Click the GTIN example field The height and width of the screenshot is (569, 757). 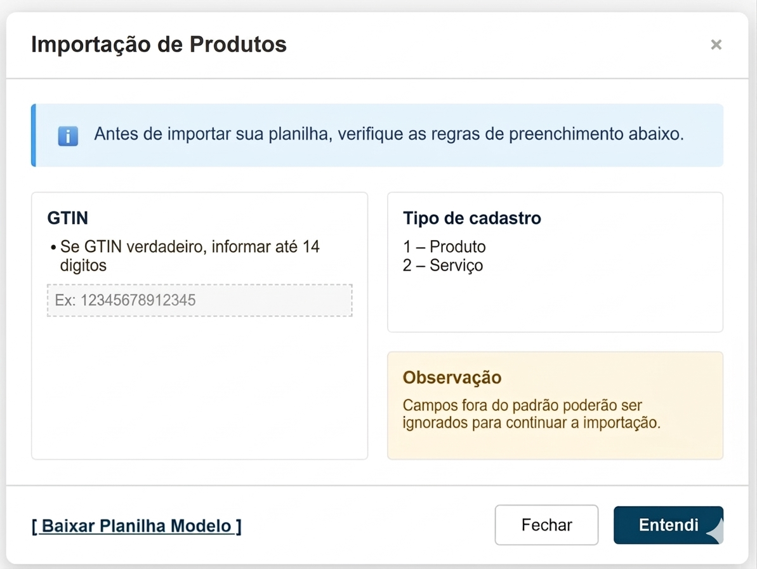click(199, 300)
